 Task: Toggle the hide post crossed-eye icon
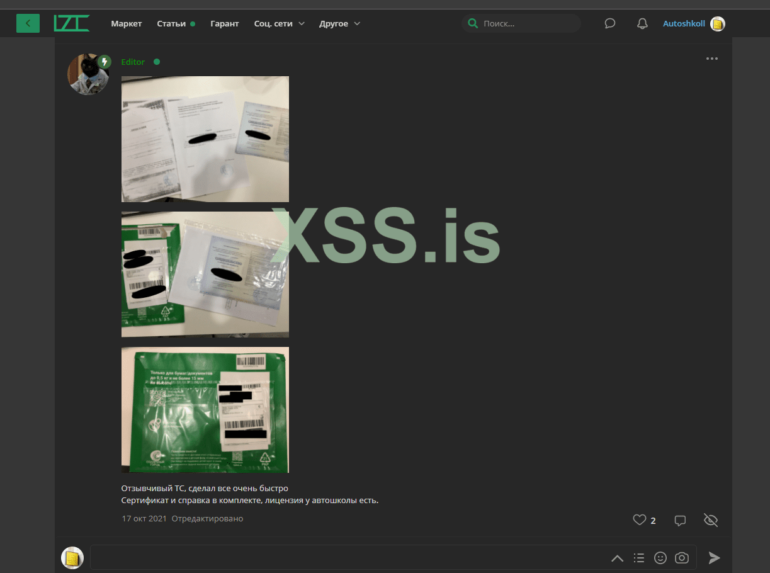pos(711,520)
